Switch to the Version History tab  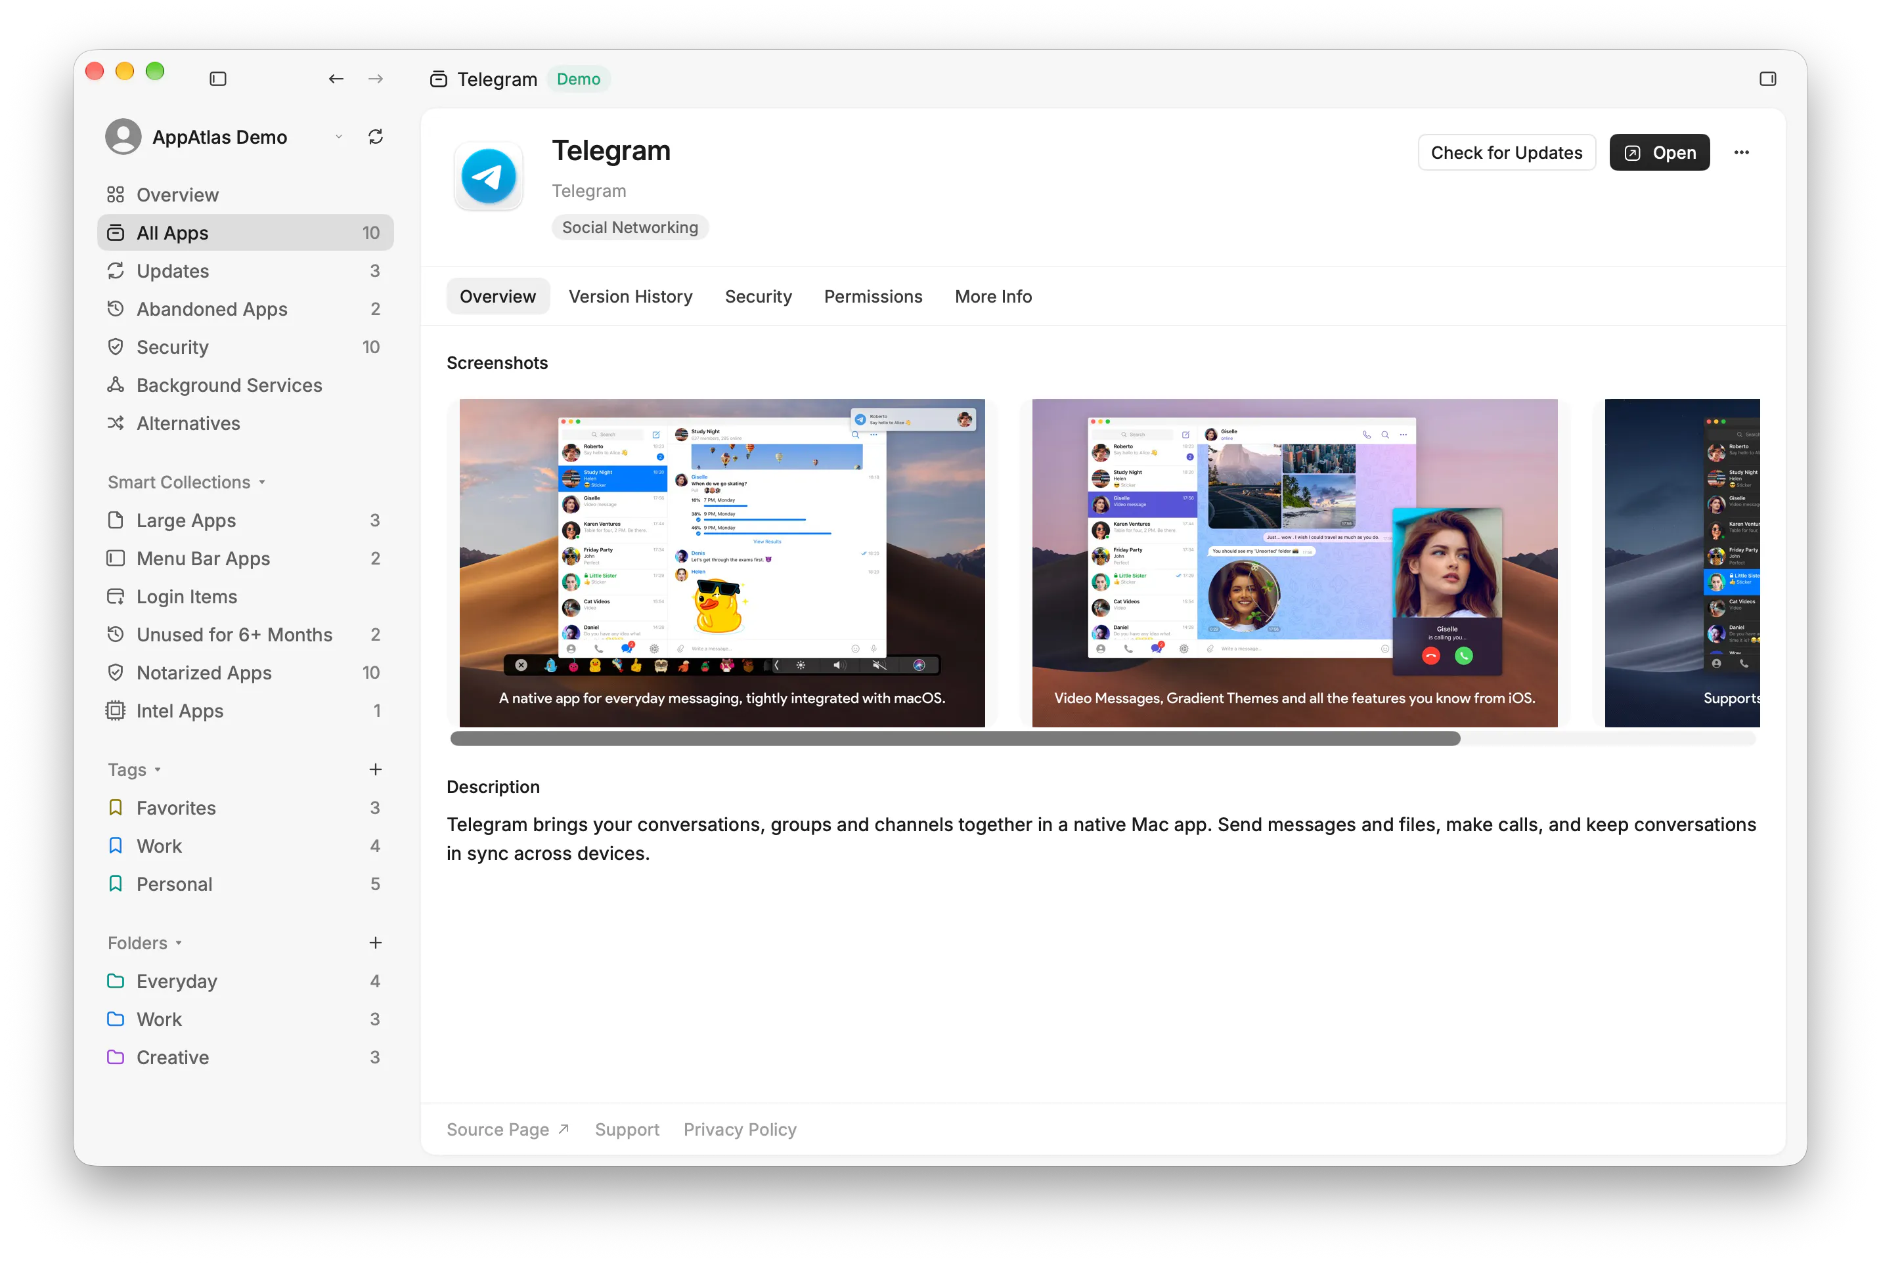[x=631, y=297]
